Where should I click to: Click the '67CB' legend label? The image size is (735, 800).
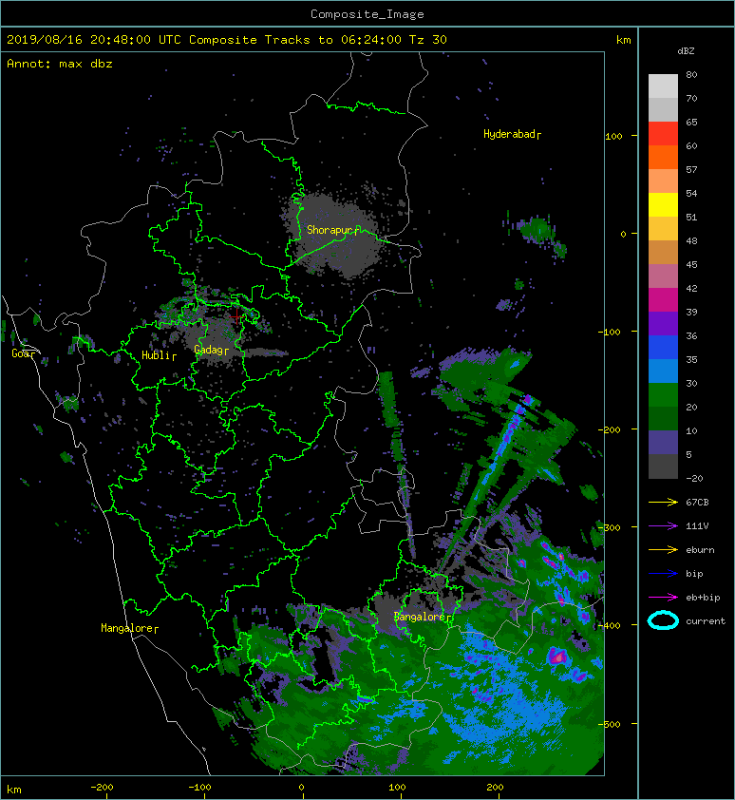697,503
